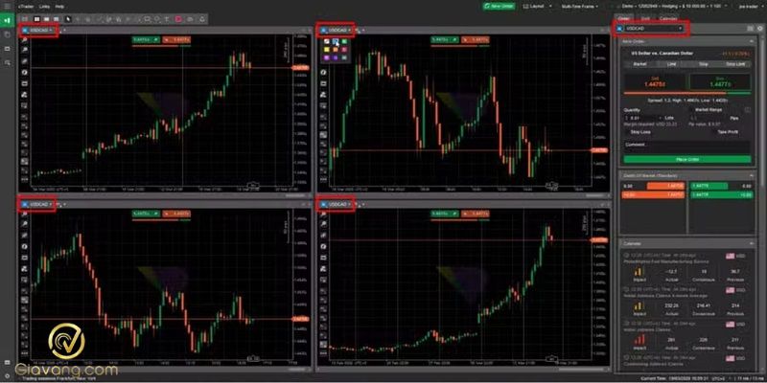Open the Copy section icon in sidebar
This screenshot has width=767, height=383.
click(7, 34)
